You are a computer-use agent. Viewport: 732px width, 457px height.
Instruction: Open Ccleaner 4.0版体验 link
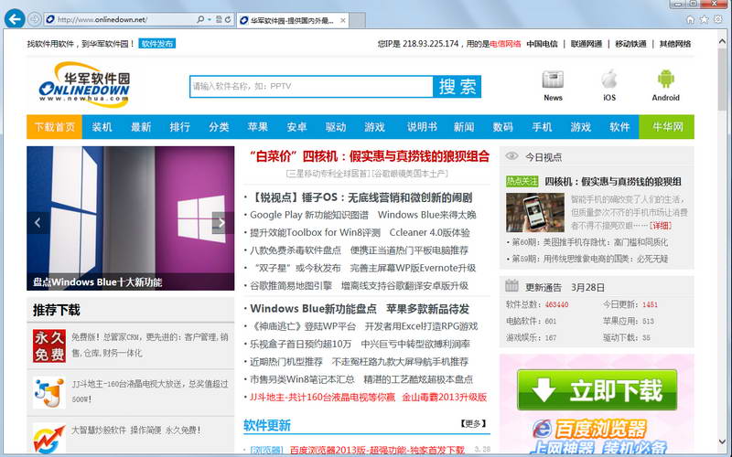tap(429, 233)
